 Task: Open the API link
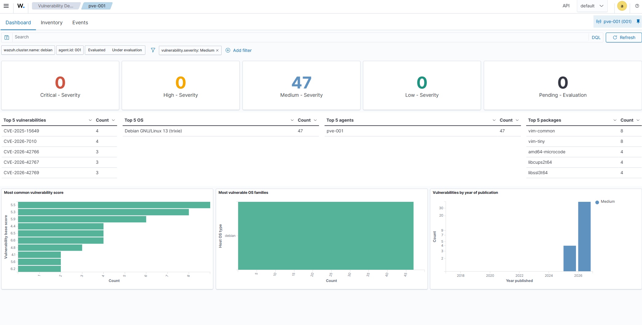tap(566, 6)
